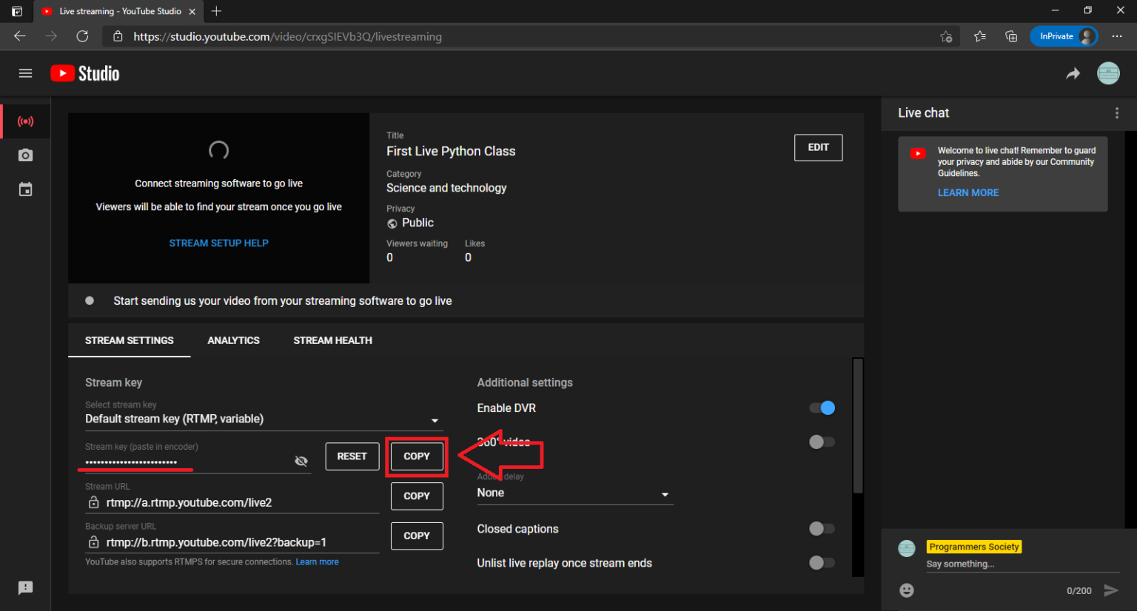Open the Live streaming sidebar icon
1137x611 pixels.
[25, 121]
